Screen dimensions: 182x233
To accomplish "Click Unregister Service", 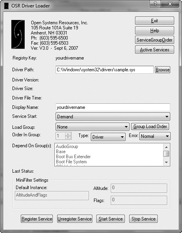I will (75, 219).
